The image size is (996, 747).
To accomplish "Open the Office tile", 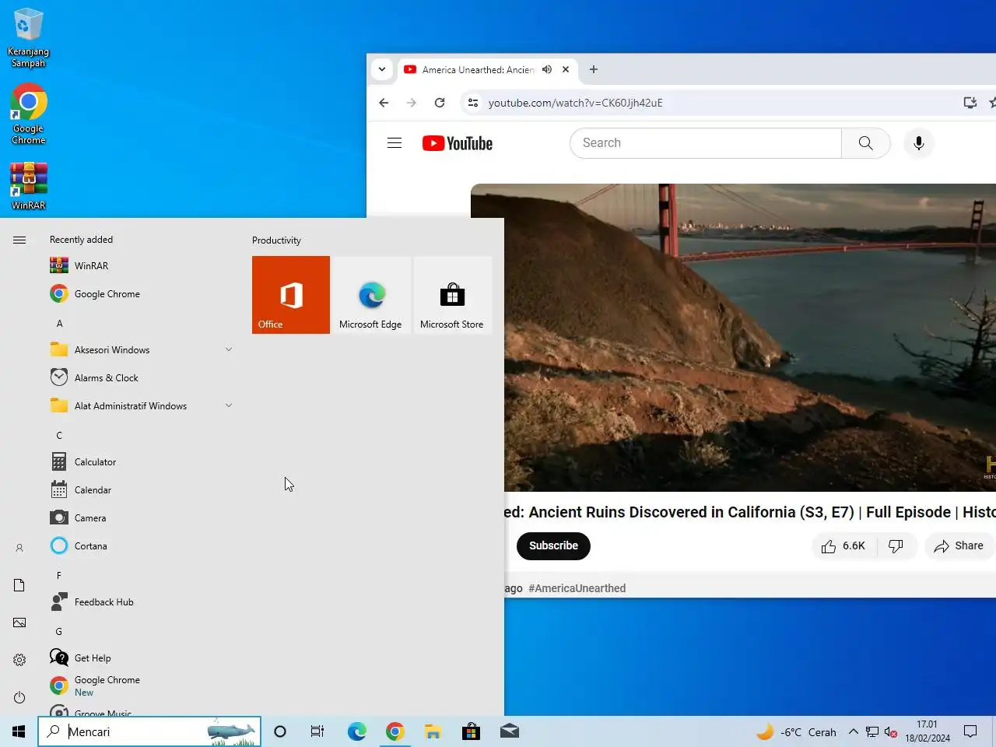I will (x=291, y=295).
